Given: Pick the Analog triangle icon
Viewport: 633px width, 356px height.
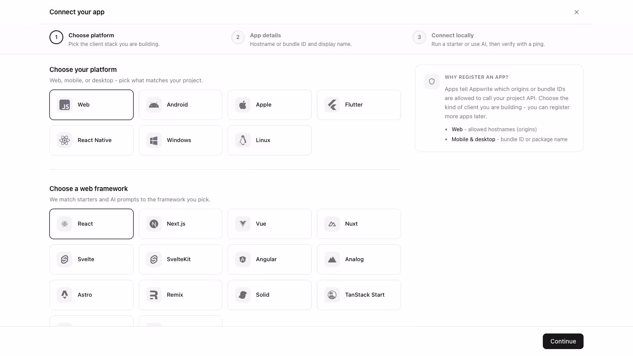Looking at the screenshot, I should [332, 259].
